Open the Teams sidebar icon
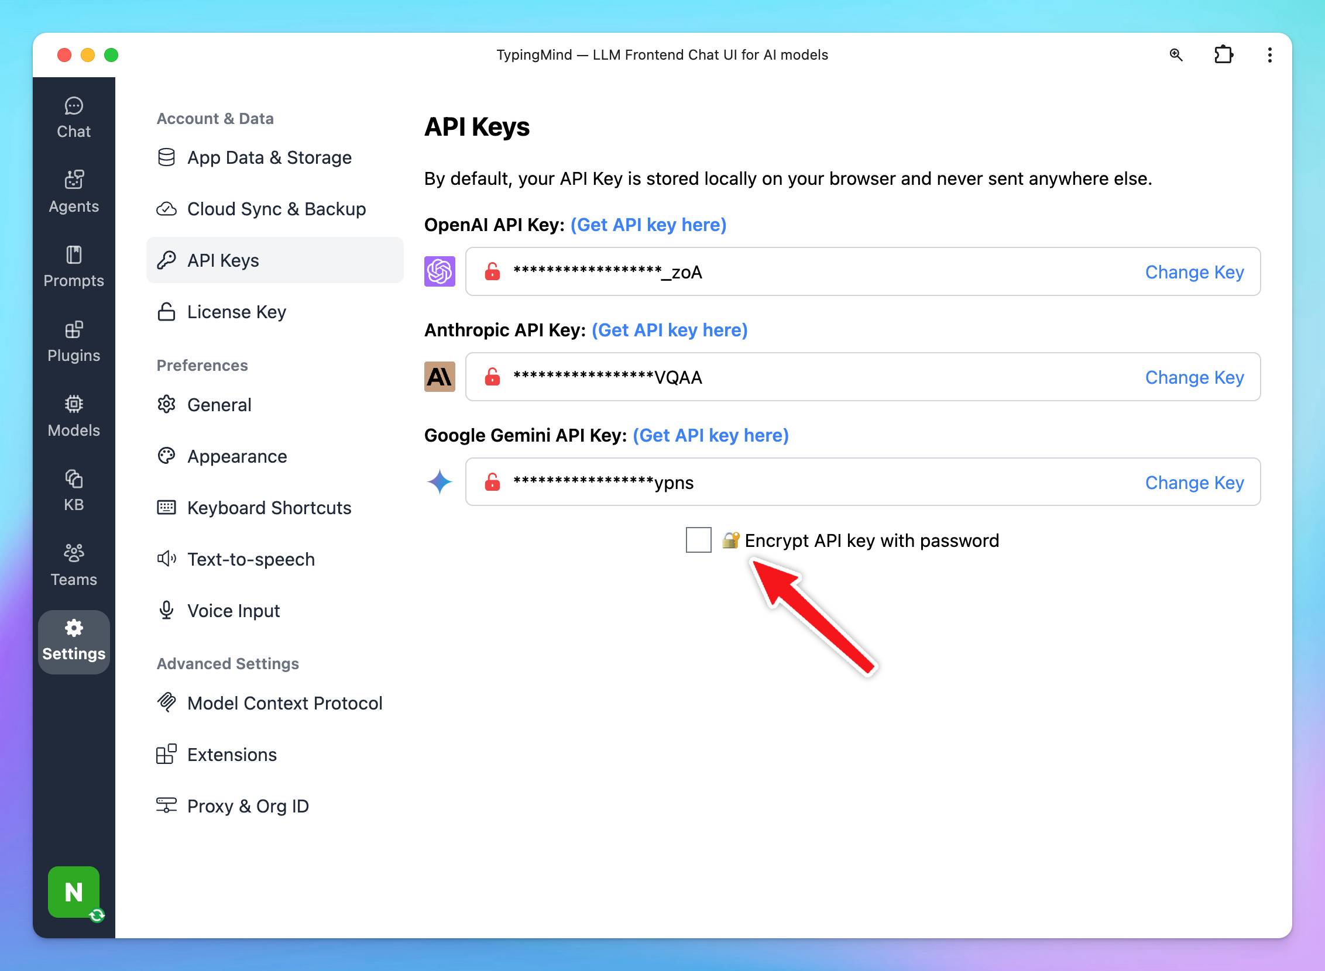The height and width of the screenshot is (971, 1325). [x=74, y=565]
